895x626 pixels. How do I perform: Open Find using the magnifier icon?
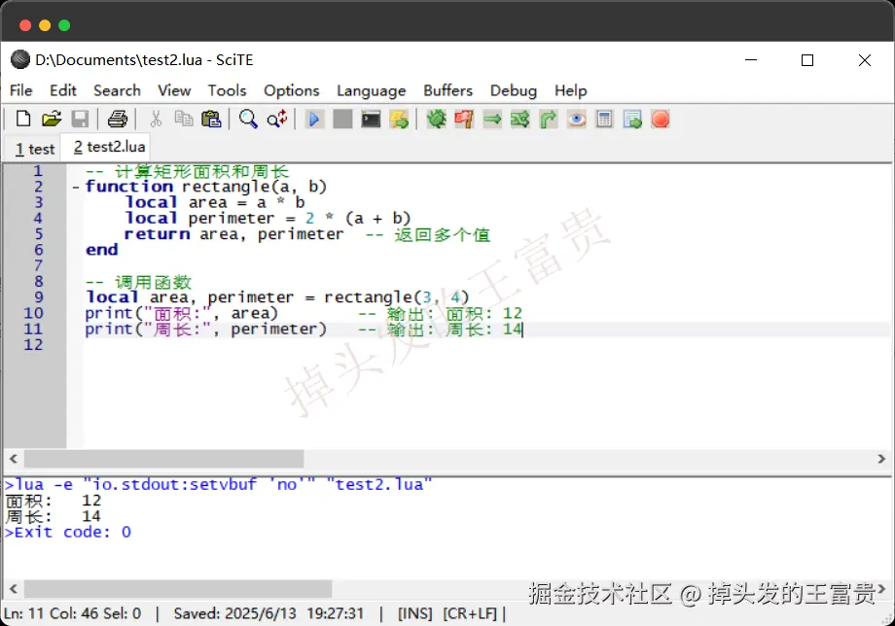point(247,119)
